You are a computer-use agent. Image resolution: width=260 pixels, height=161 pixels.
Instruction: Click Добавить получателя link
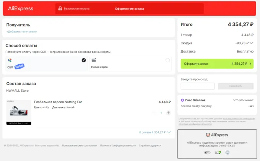(21, 31)
